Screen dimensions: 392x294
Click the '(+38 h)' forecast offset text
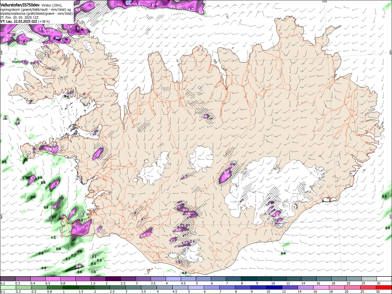click(x=44, y=21)
